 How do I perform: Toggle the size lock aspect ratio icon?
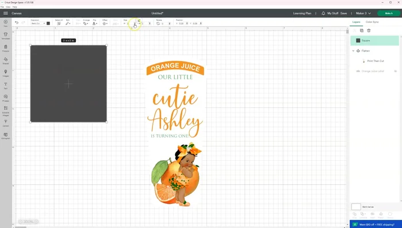(x=139, y=21)
